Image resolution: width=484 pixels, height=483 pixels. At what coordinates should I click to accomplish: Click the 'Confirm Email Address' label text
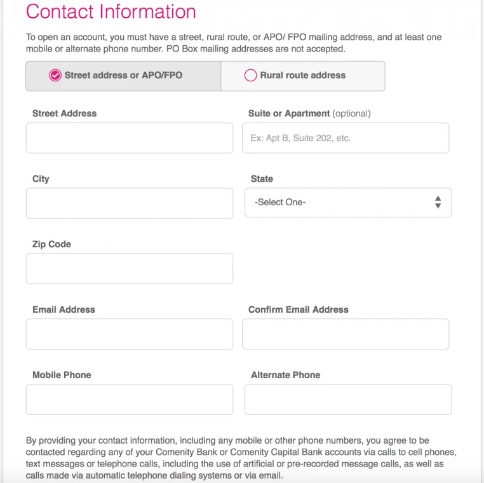click(299, 310)
